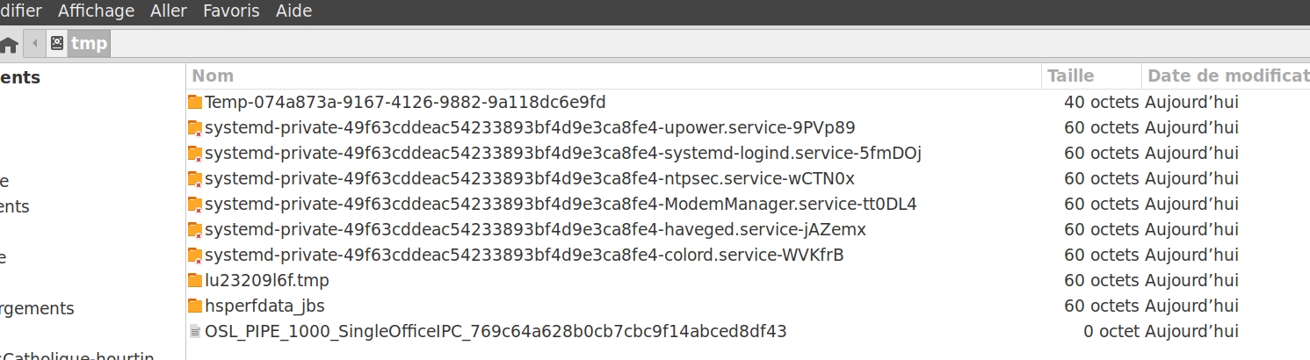The width and height of the screenshot is (1310, 360).
Task: Click the OSL_PIPE_1000 file icon
Action: tap(195, 332)
